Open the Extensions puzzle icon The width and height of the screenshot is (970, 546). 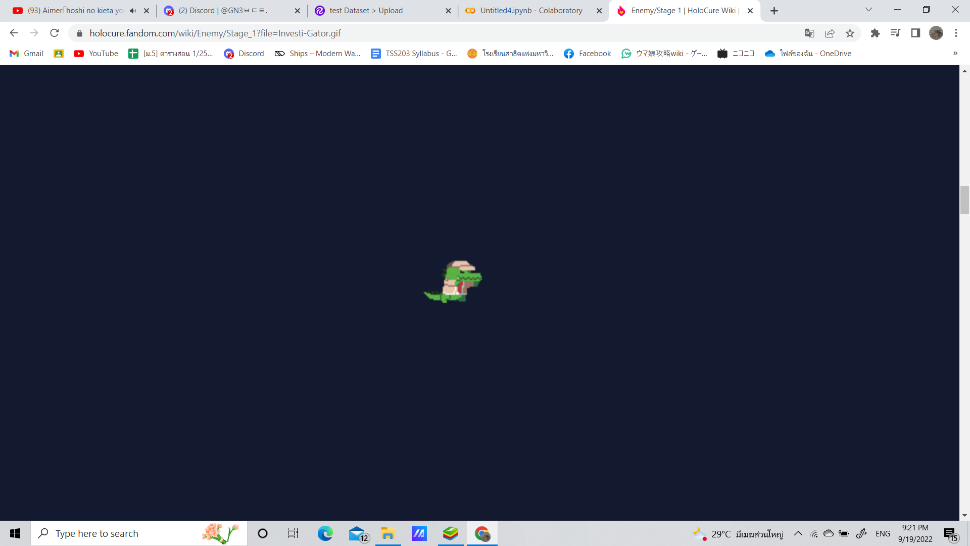875,33
